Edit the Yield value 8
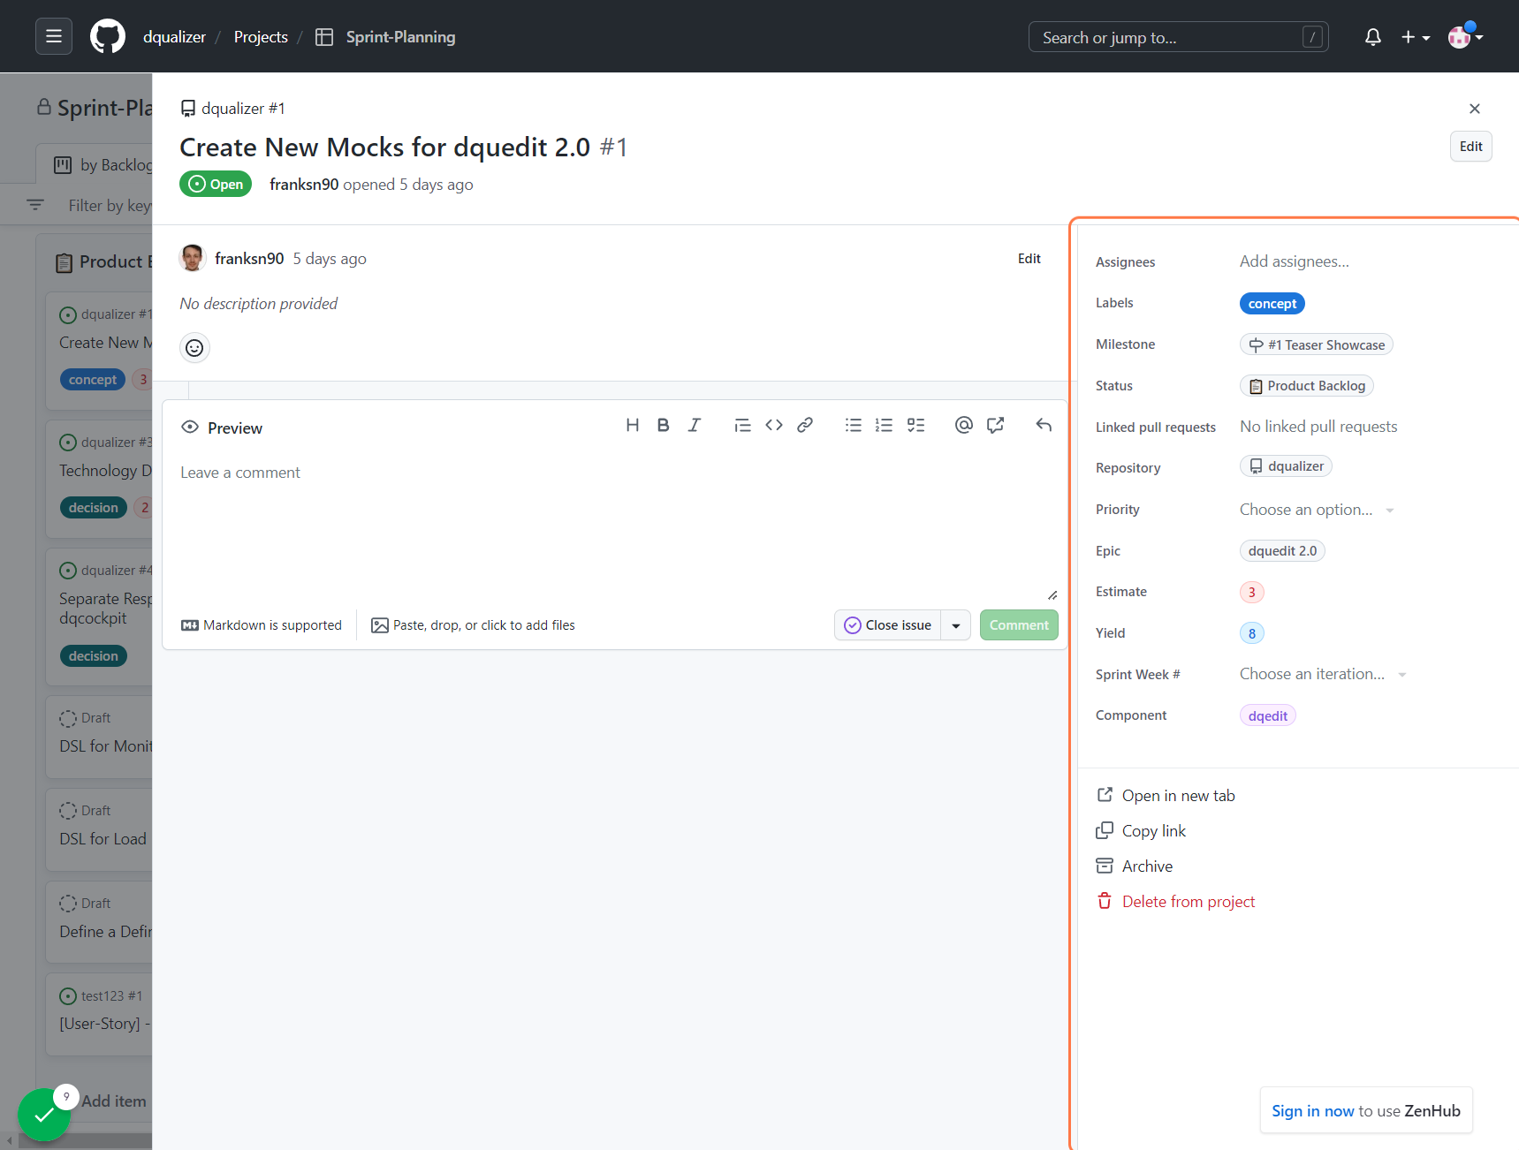 pos(1251,634)
